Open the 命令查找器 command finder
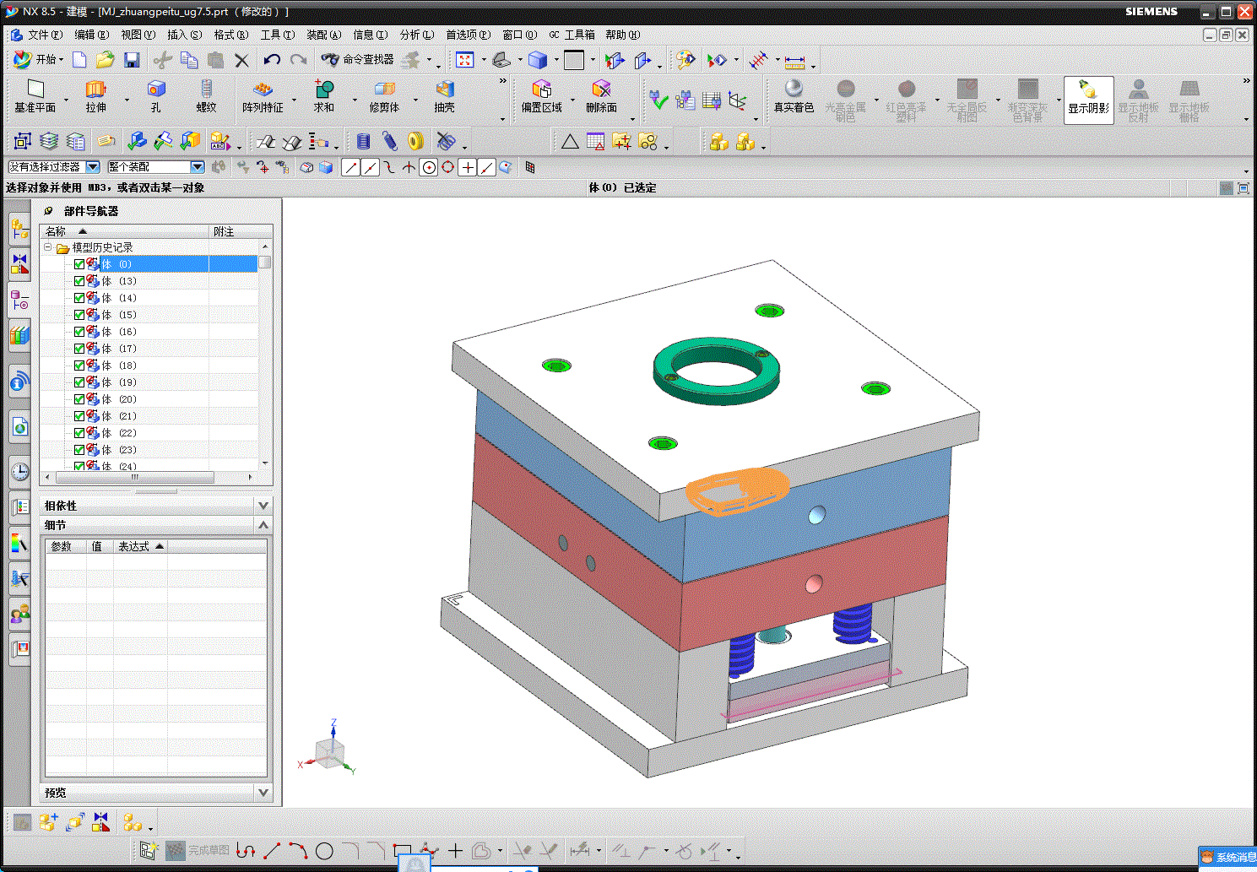 [357, 60]
